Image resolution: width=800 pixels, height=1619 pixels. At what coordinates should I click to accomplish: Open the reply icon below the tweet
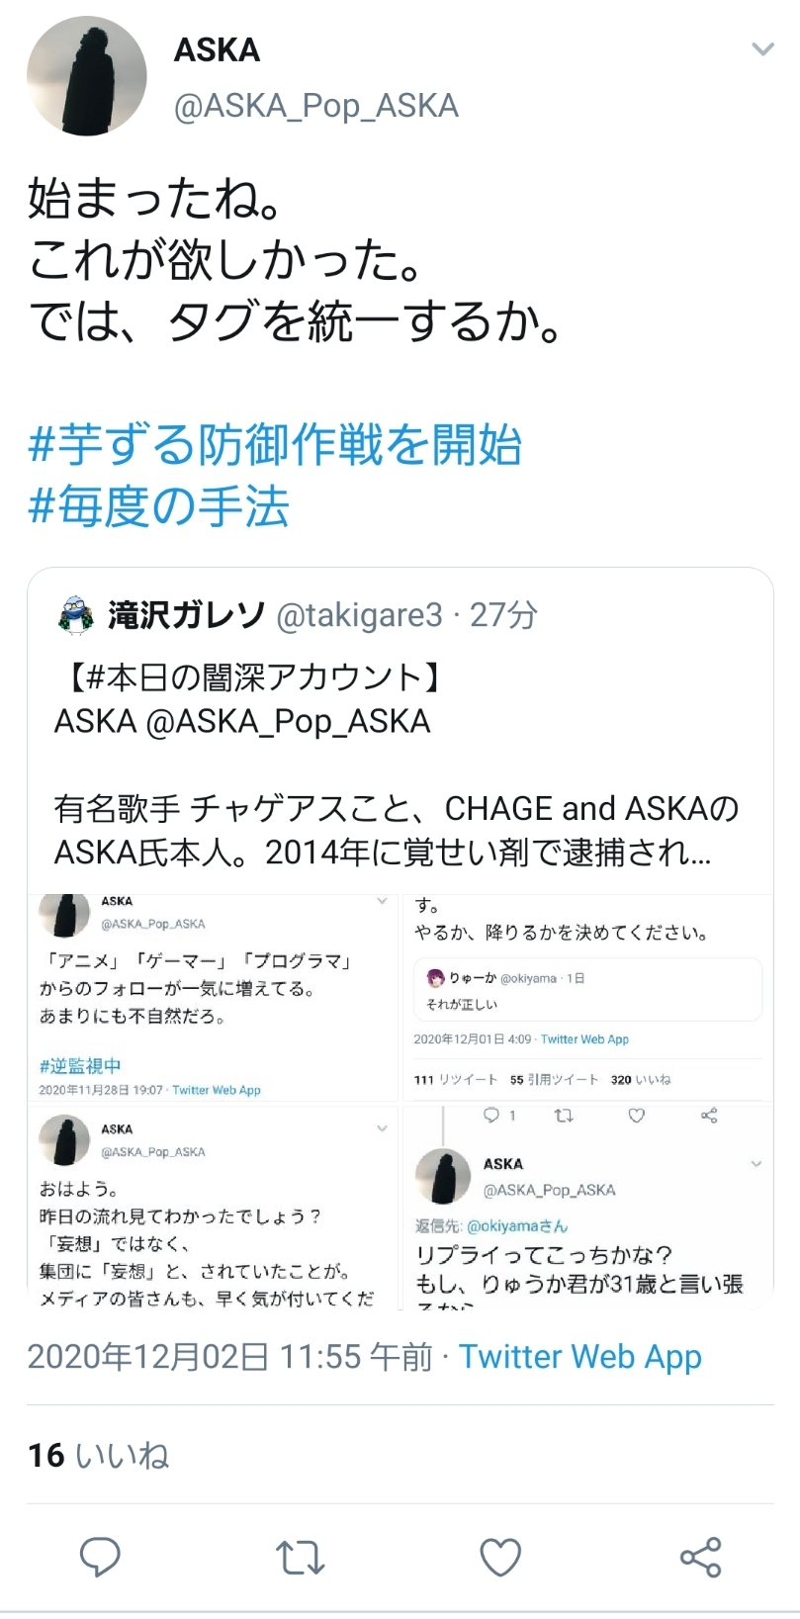click(100, 1557)
